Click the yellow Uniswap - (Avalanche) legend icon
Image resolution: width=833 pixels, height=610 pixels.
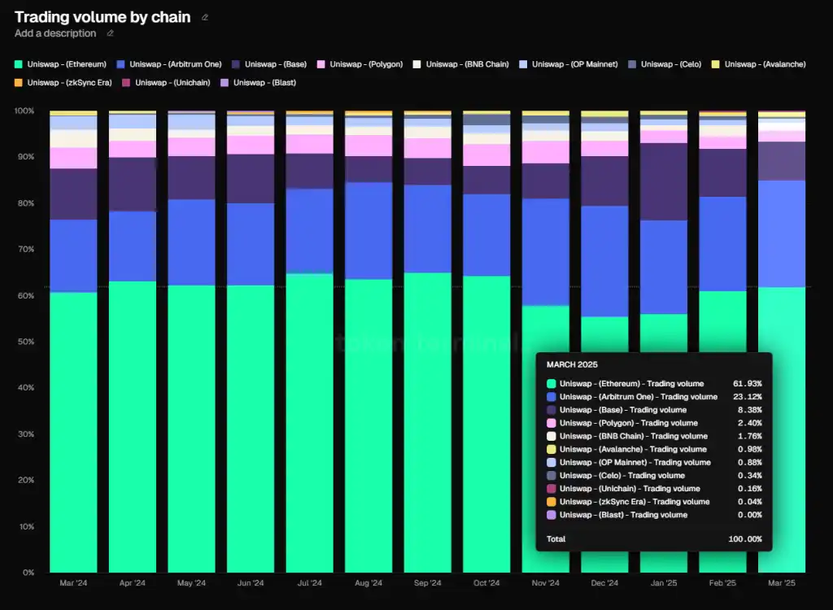coord(715,63)
